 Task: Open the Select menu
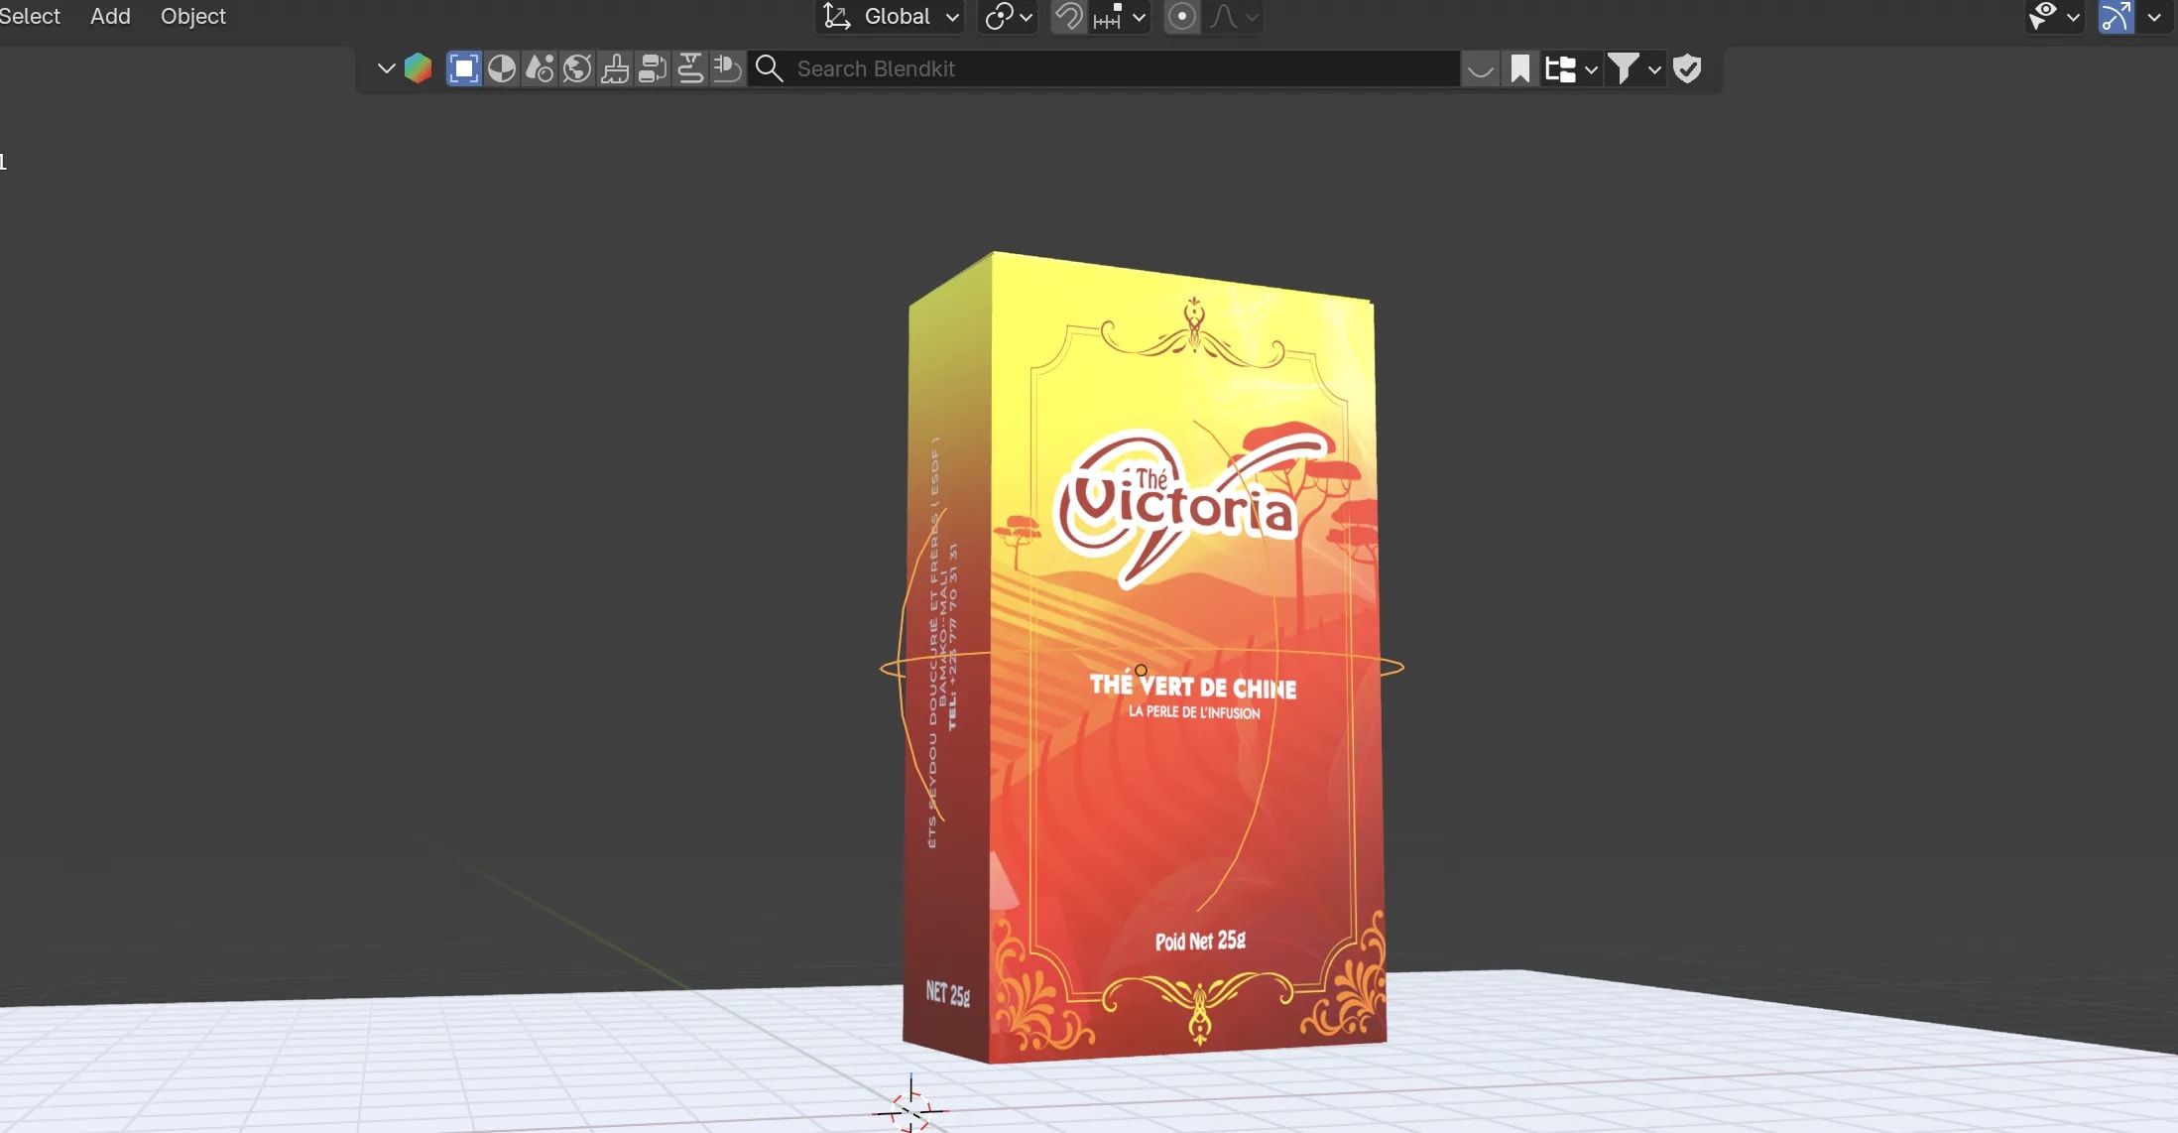30,16
